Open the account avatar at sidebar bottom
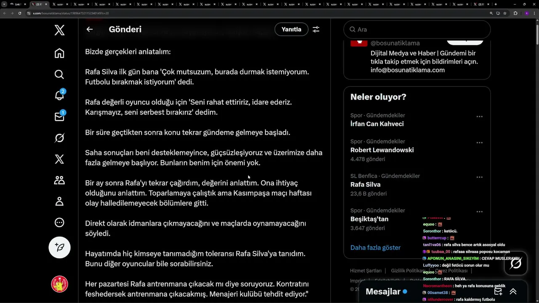Image resolution: width=539 pixels, height=303 pixels. [x=59, y=284]
